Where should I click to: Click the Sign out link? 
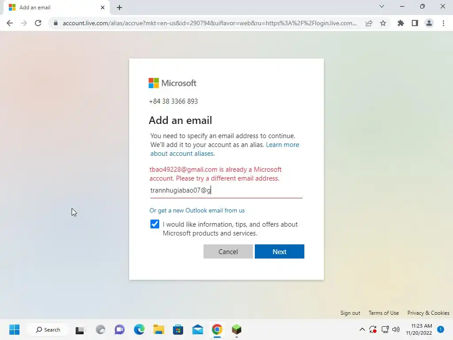coord(350,313)
